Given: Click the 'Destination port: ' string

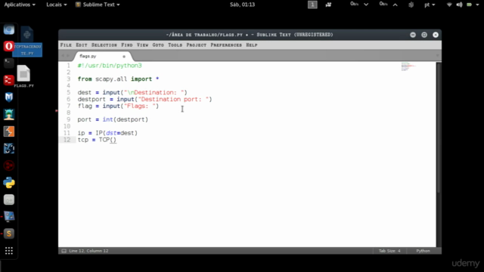Looking at the screenshot, I should pyautogui.click(x=173, y=99).
